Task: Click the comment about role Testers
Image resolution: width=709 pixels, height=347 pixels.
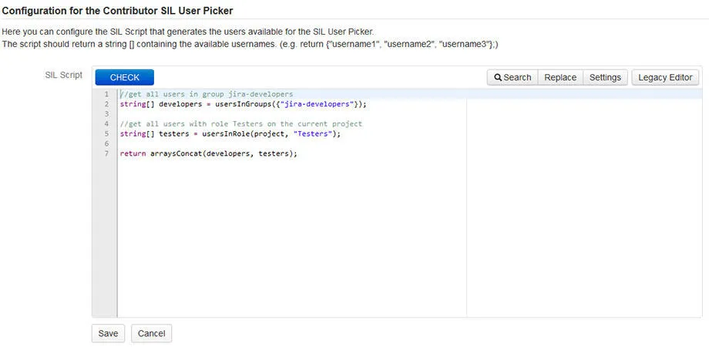Action: point(241,123)
